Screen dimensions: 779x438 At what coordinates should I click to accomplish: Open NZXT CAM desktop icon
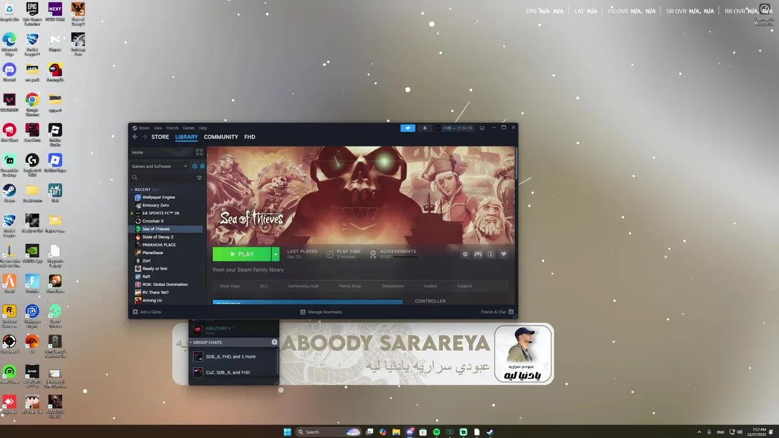click(x=55, y=12)
